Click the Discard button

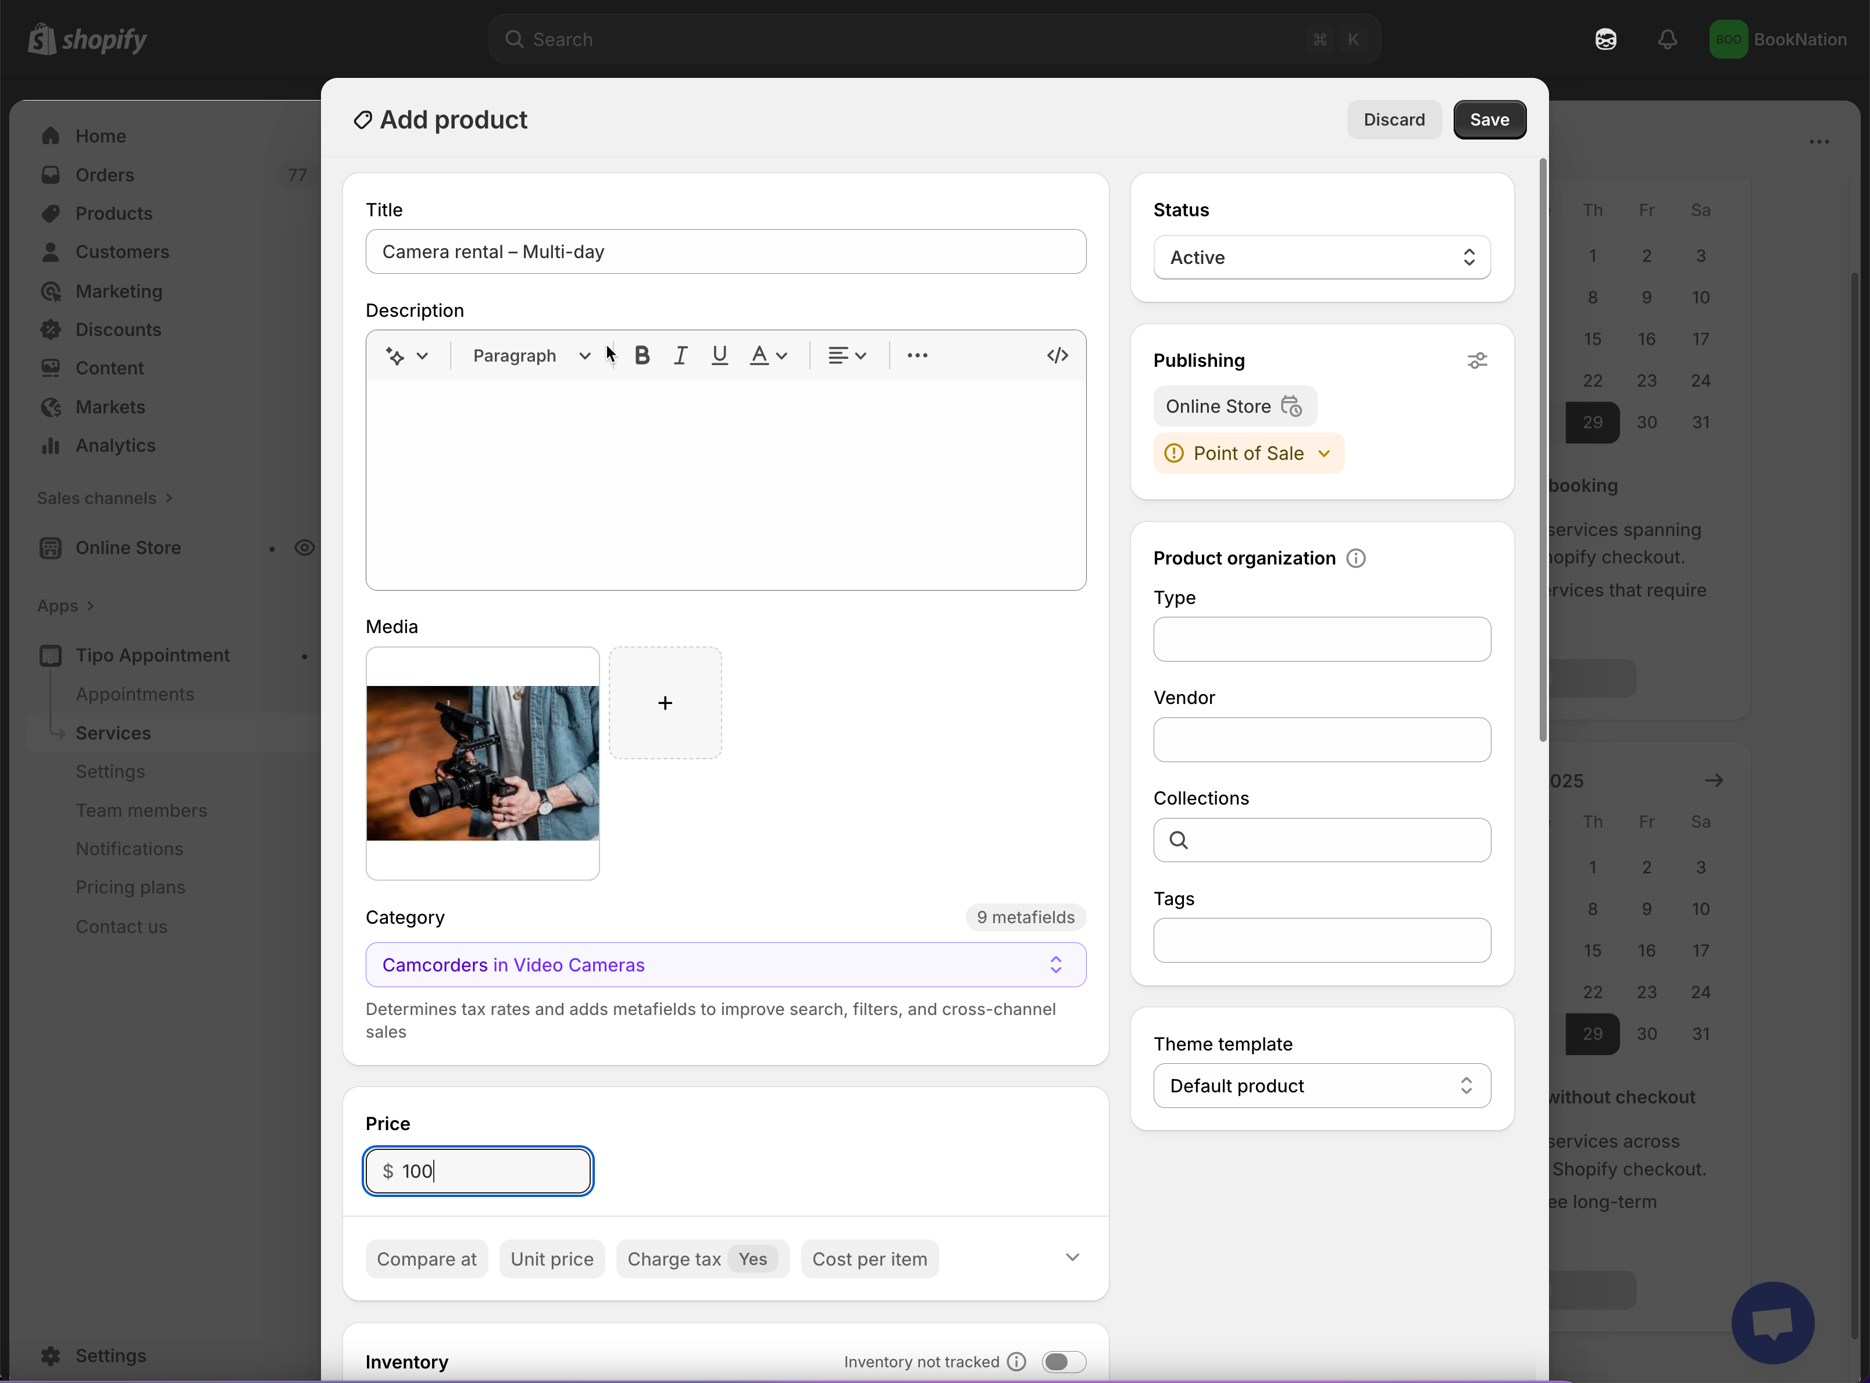point(1394,120)
